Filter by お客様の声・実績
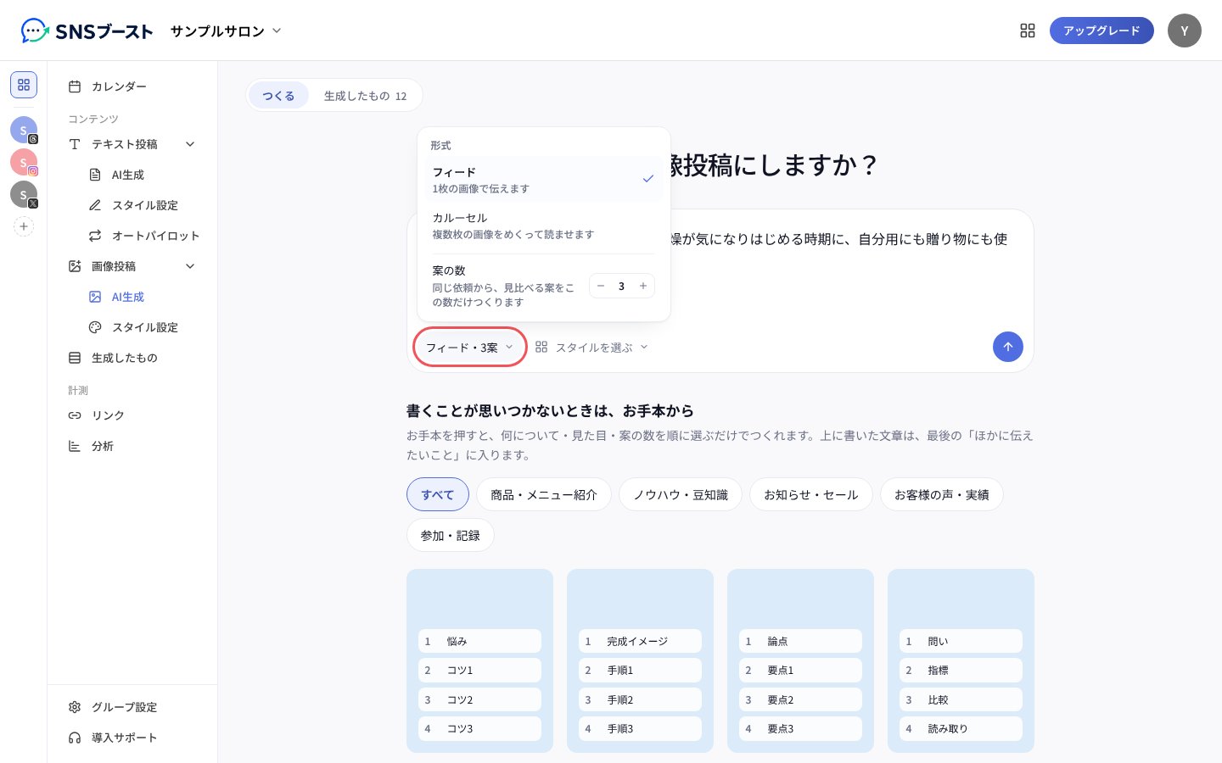Image resolution: width=1222 pixels, height=763 pixels. pos(942,494)
